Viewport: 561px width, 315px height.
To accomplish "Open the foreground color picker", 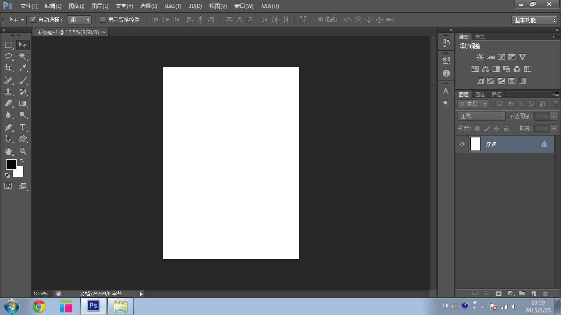I will point(11,164).
